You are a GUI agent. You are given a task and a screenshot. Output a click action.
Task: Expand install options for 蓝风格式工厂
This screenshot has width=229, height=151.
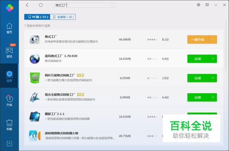tap(213, 59)
